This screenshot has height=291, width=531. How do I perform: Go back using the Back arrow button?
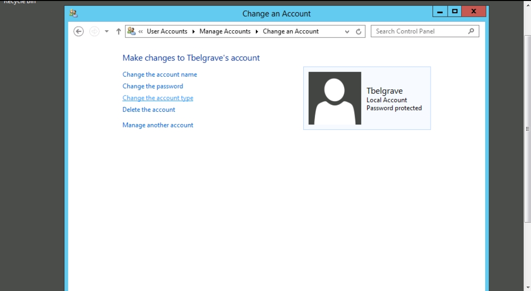[x=78, y=31]
